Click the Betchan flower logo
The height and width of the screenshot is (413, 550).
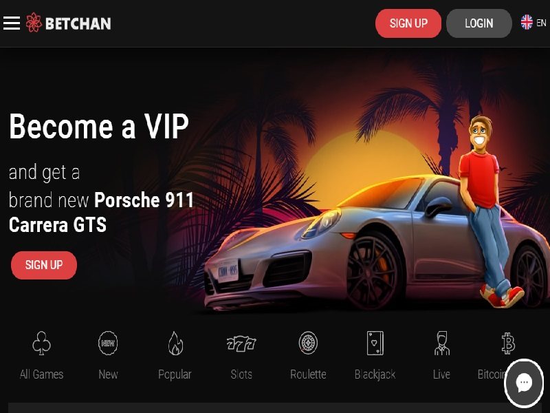click(x=34, y=23)
